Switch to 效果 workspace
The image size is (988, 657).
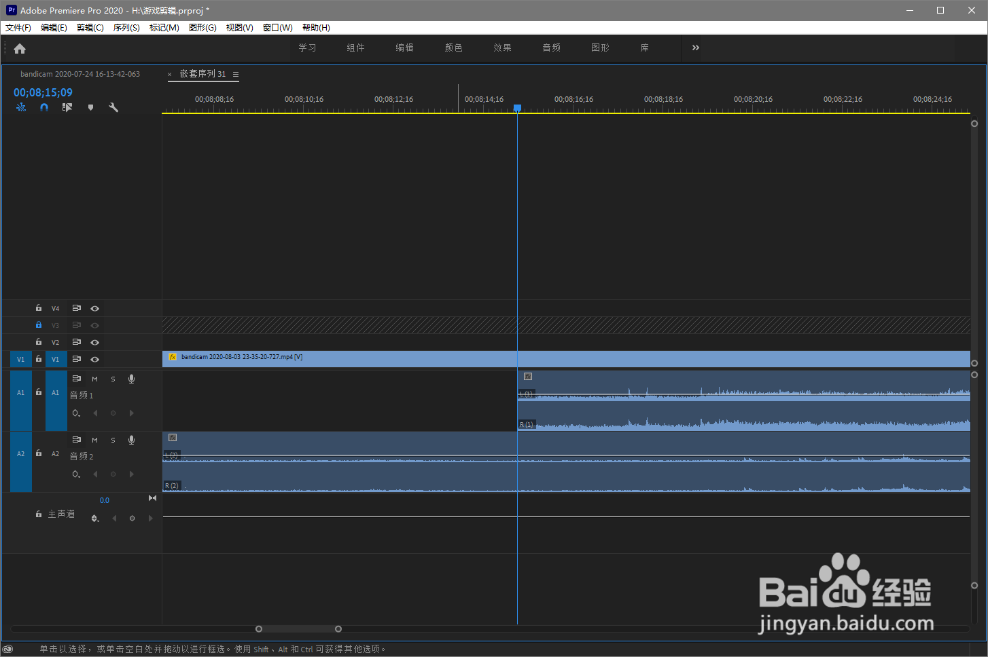coord(503,48)
